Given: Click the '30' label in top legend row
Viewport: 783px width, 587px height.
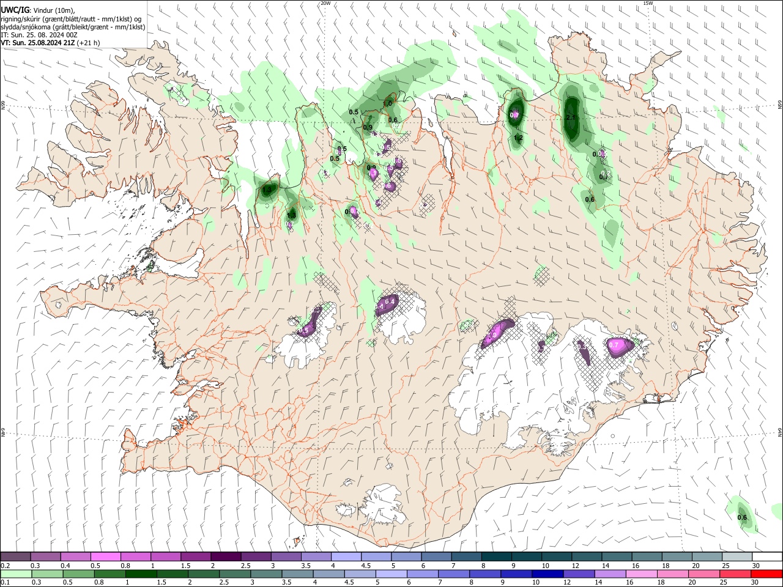Looking at the screenshot, I should [x=755, y=566].
